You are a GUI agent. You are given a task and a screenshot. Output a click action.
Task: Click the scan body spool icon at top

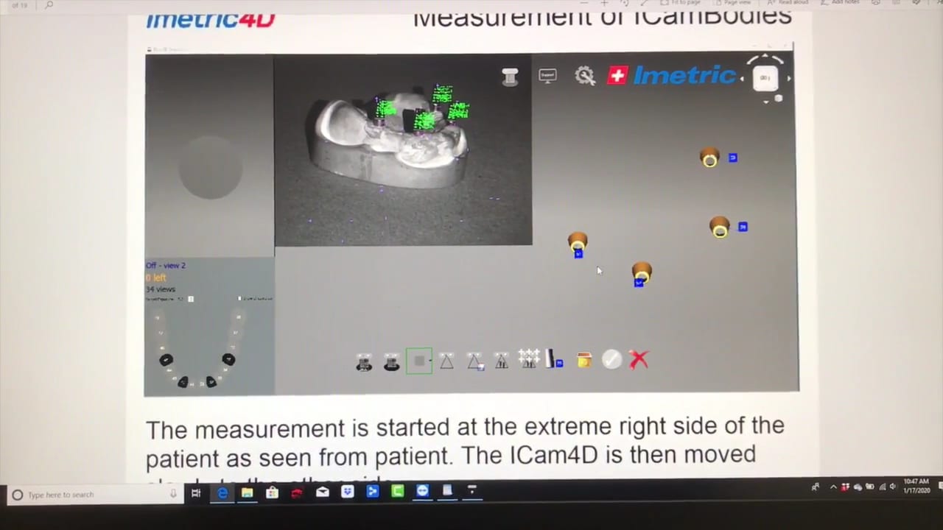[510, 77]
